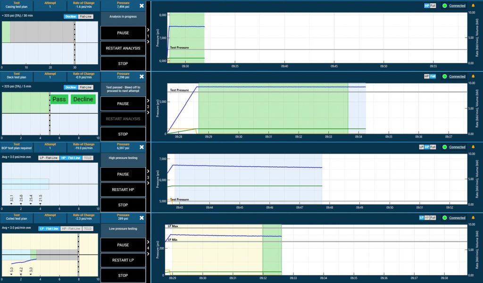Select TCLD mode in the BOP test panel
Screen dimensions: 483x283
[88, 158]
